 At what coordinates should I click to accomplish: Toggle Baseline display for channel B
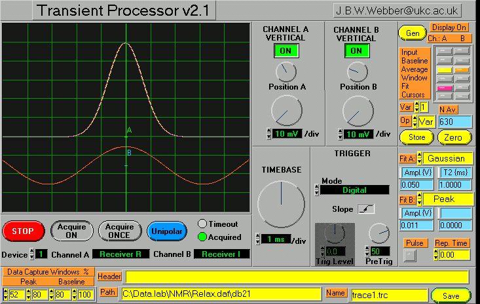click(462, 61)
